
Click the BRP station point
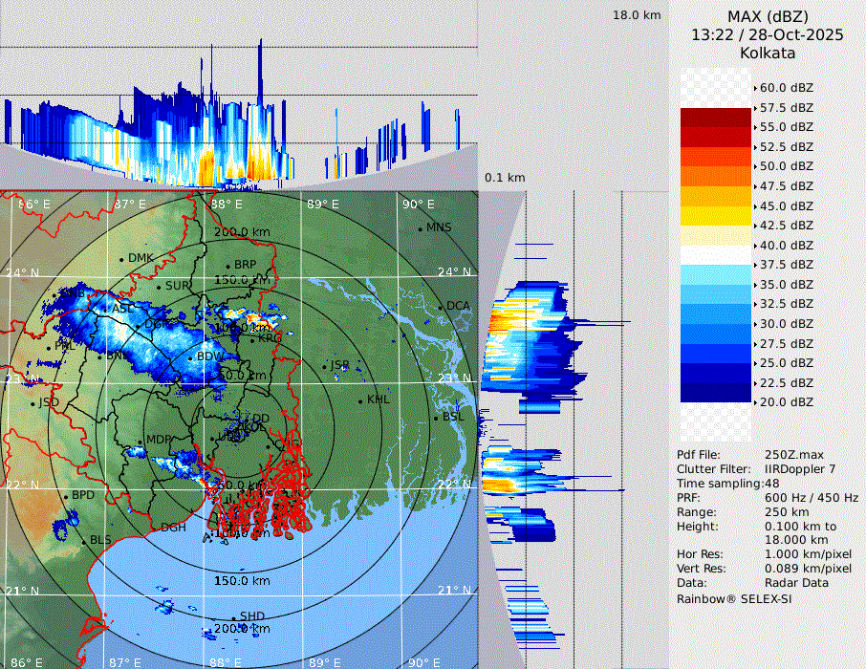tap(227, 265)
